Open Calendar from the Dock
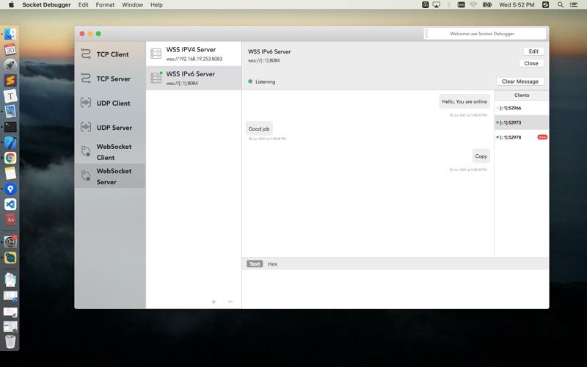This screenshot has width=587, height=367. [x=10, y=49]
